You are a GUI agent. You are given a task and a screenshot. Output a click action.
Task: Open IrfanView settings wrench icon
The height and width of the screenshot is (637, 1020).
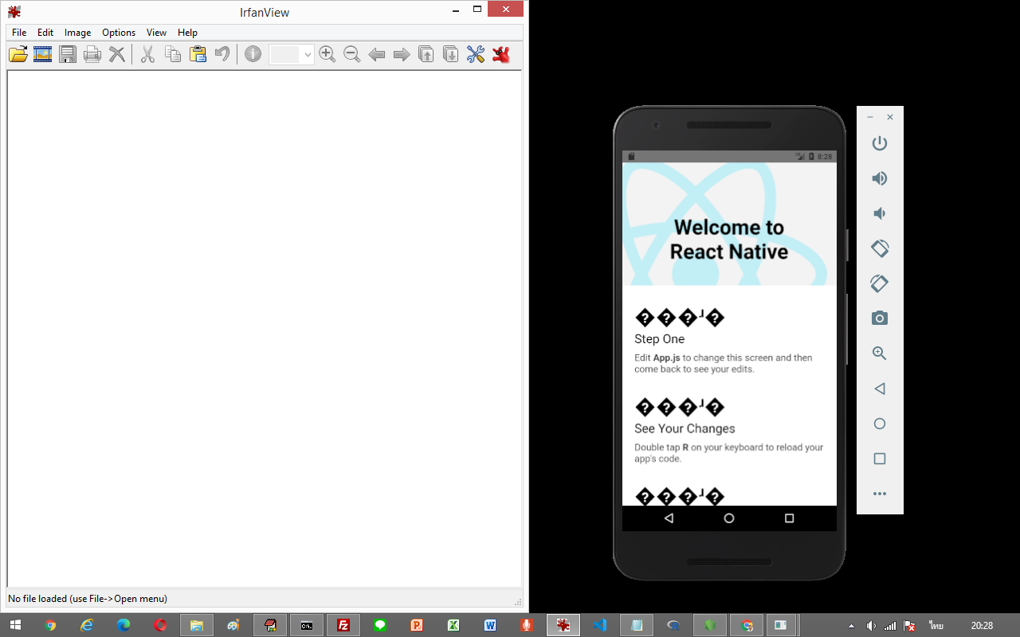click(476, 54)
